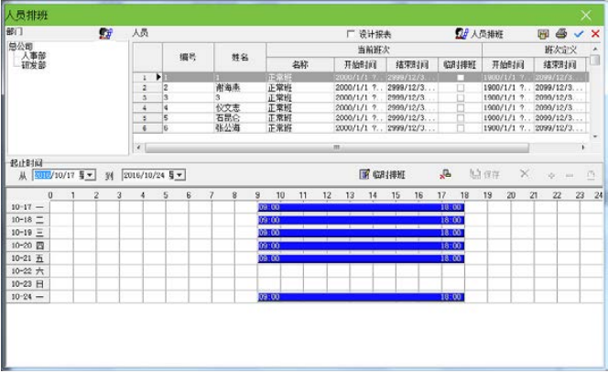Click the department panel icon beside 部门
Screen dimensions: 608x373
[x=105, y=33]
